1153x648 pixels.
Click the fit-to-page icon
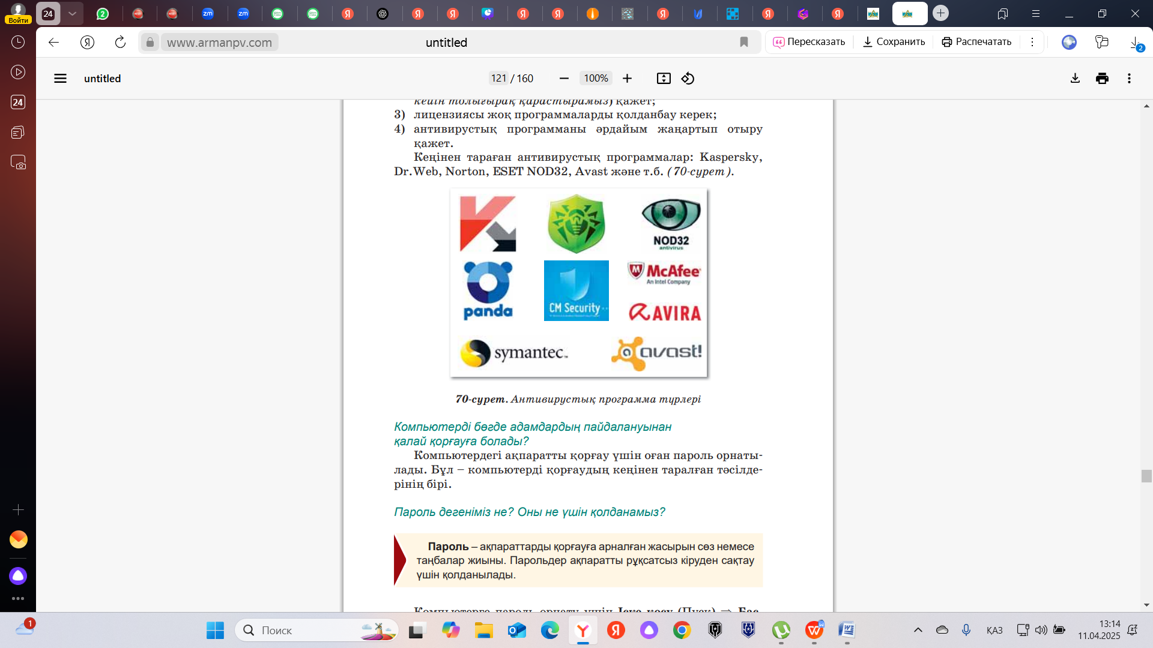click(x=664, y=79)
